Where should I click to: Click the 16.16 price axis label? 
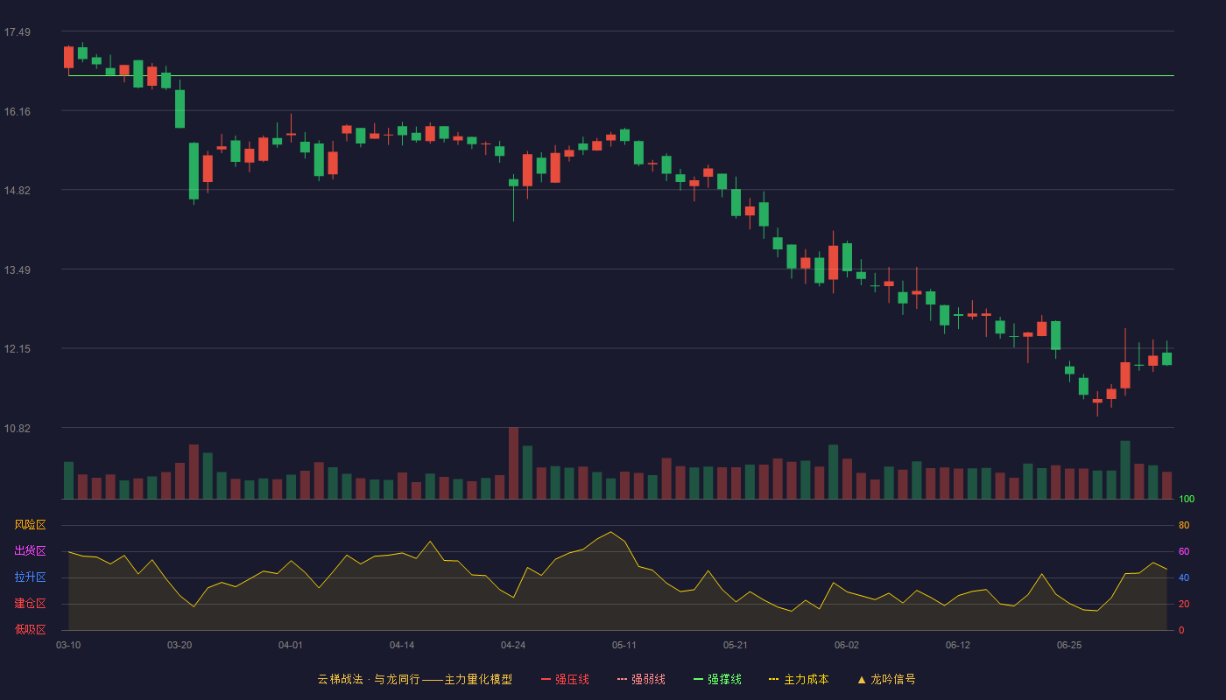[17, 112]
